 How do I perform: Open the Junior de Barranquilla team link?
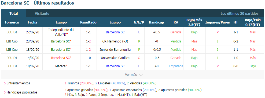(115, 49)
